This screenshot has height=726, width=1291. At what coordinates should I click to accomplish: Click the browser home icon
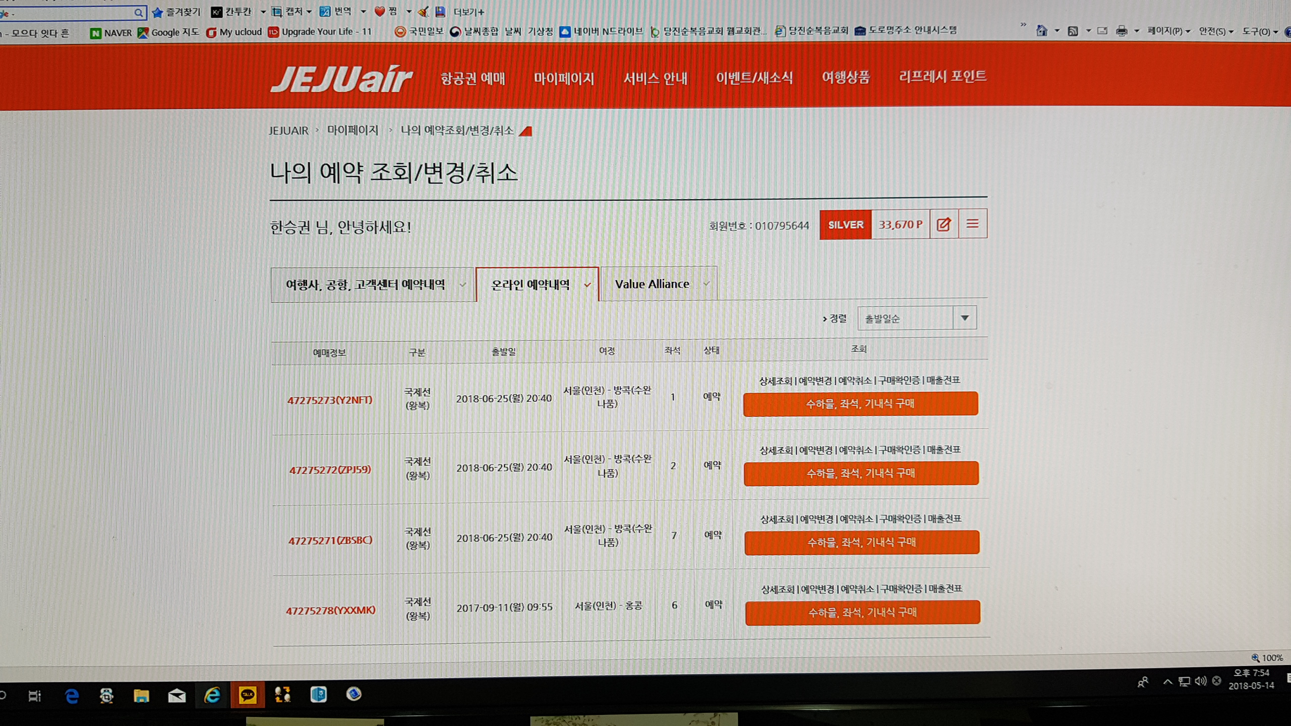pos(1041,31)
